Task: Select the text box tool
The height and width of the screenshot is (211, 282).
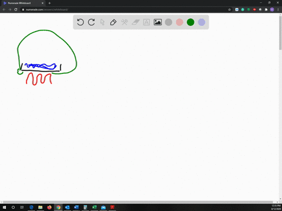Action: [146, 22]
